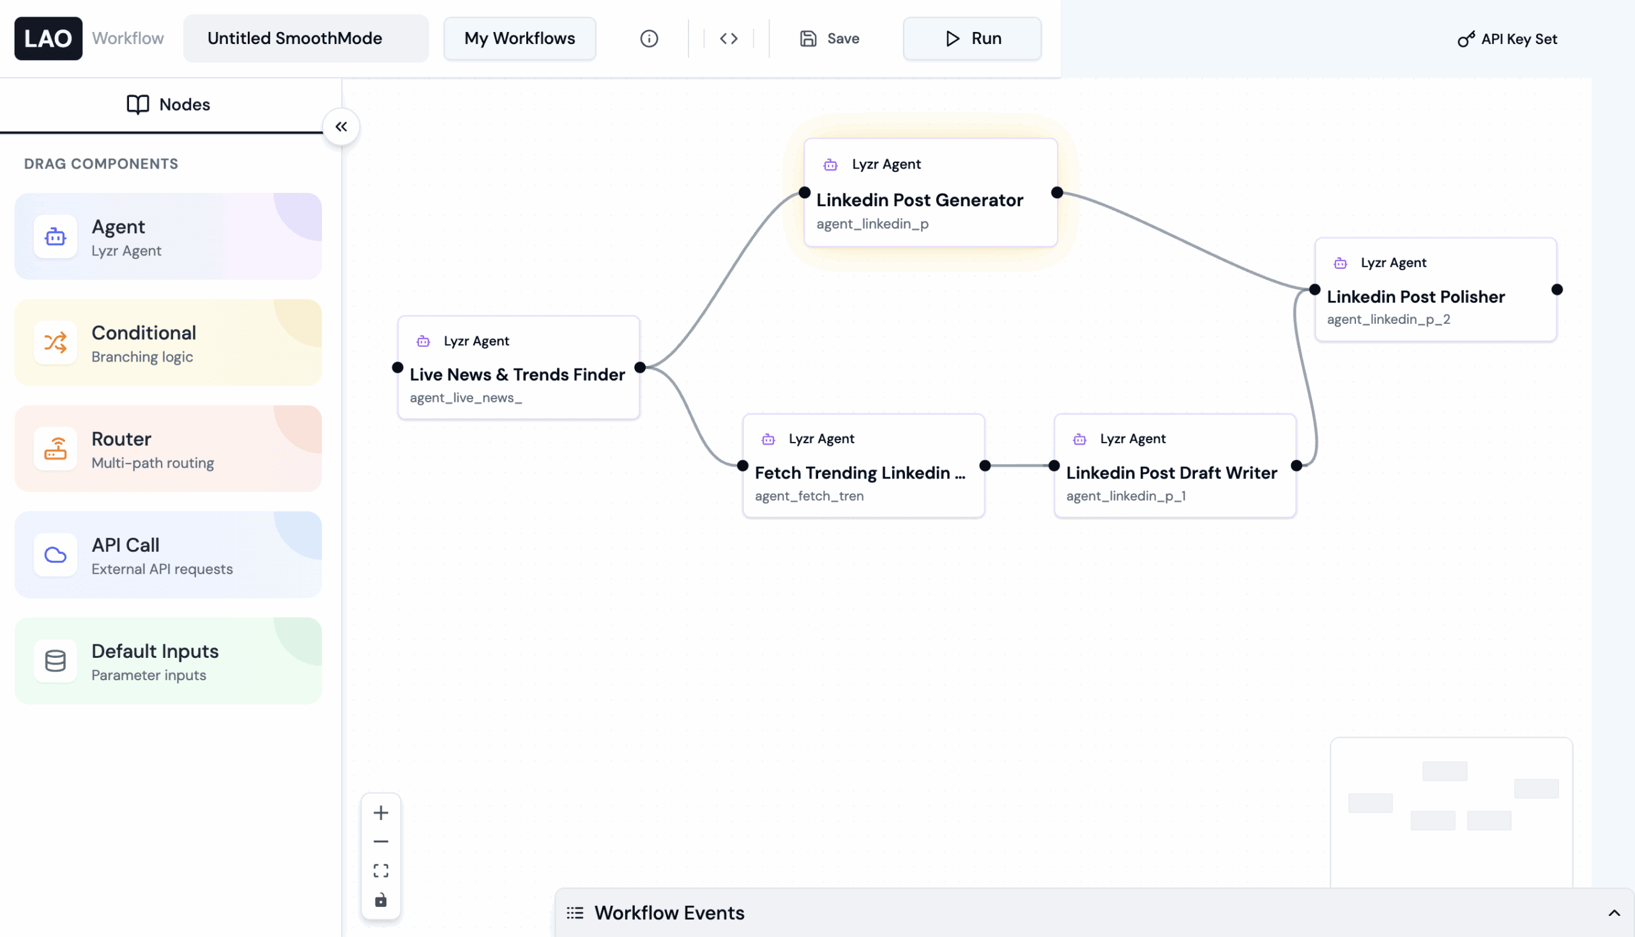Click the fit view icon
The height and width of the screenshot is (937, 1635).
pyautogui.click(x=381, y=871)
